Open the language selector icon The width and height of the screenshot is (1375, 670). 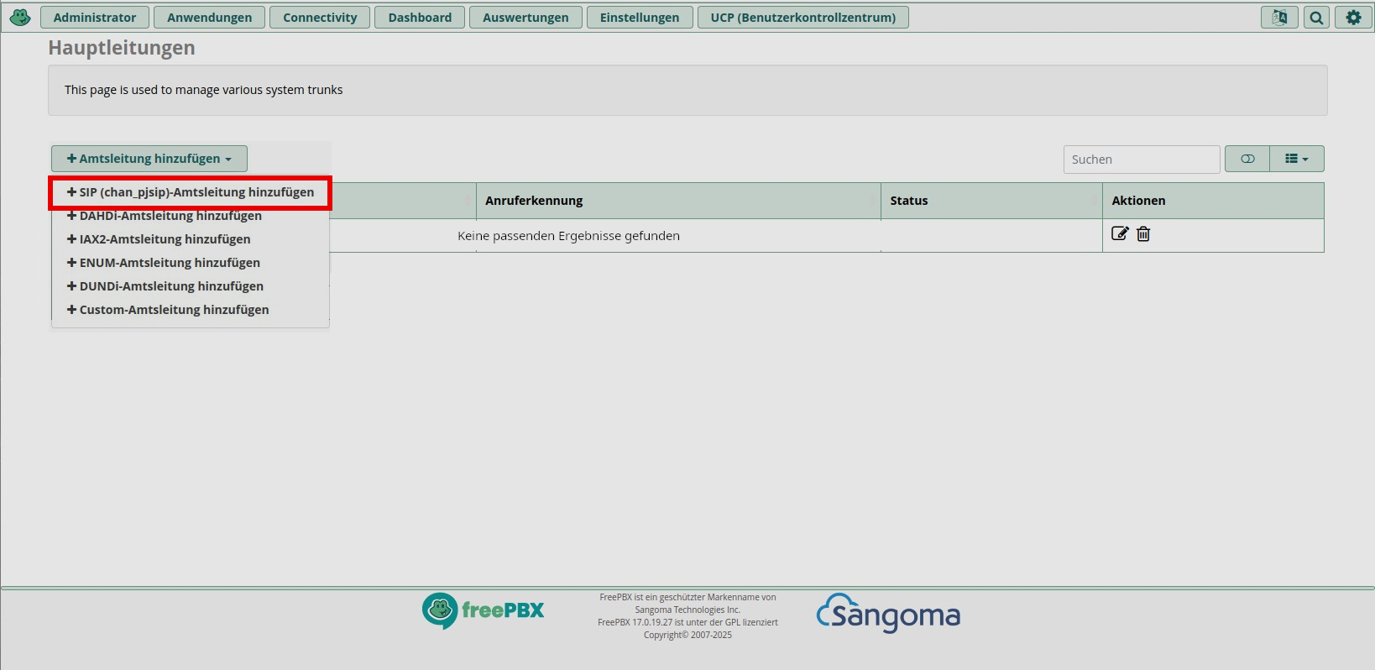tap(1279, 18)
